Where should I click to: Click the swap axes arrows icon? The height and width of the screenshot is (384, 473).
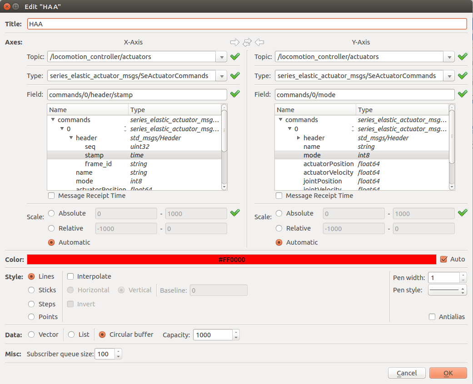[x=247, y=42]
